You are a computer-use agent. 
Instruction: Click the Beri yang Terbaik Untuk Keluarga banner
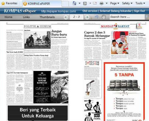[38, 113]
